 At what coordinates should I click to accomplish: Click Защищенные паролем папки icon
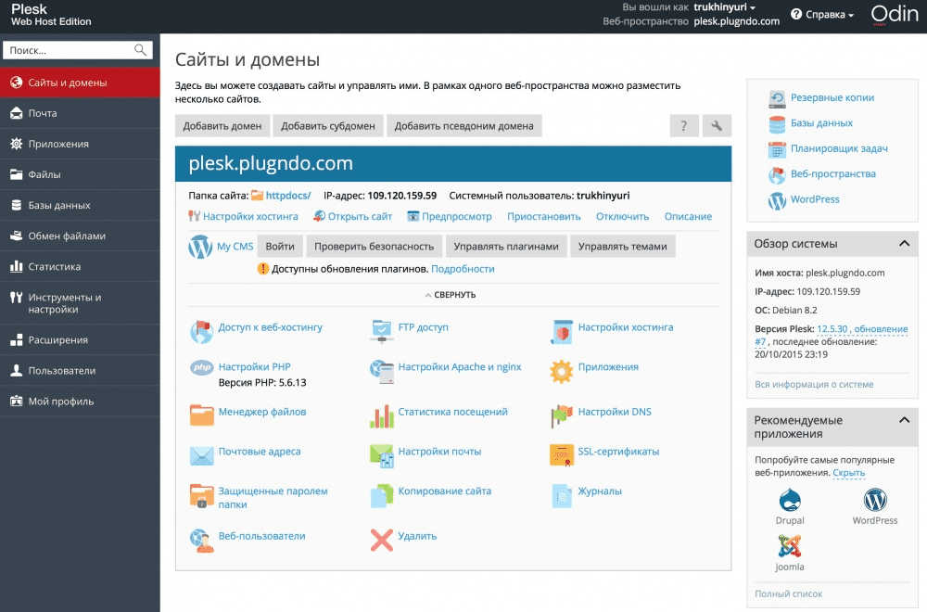[x=201, y=495]
